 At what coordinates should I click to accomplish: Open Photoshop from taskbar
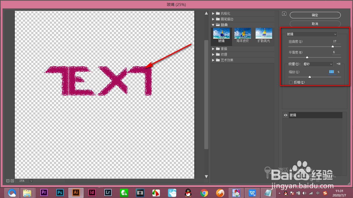60,192
